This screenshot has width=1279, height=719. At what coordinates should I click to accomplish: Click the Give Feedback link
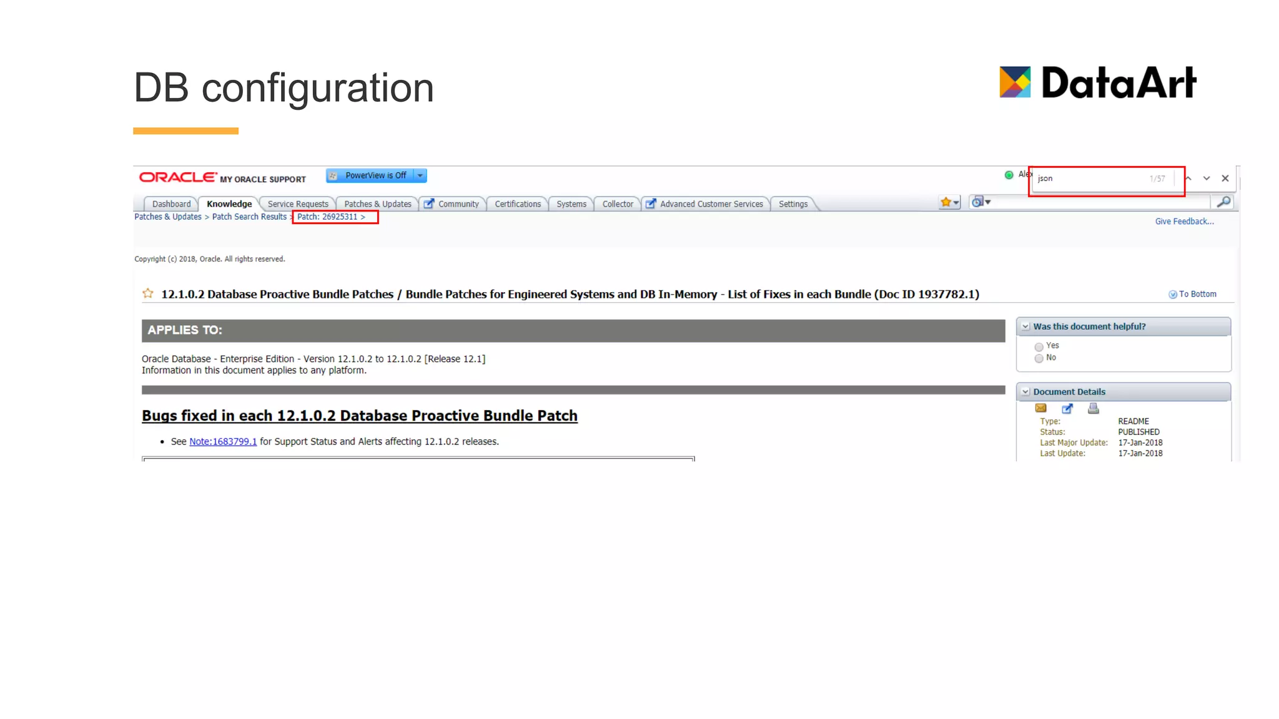[1184, 222]
